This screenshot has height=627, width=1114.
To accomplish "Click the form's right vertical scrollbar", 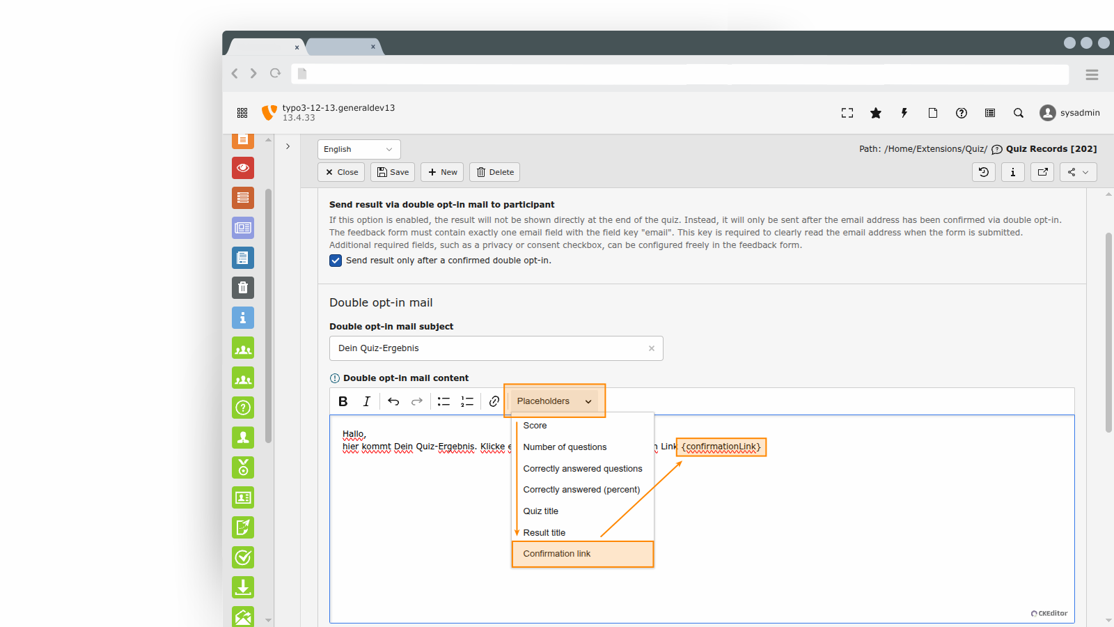I will pyautogui.click(x=1108, y=333).
